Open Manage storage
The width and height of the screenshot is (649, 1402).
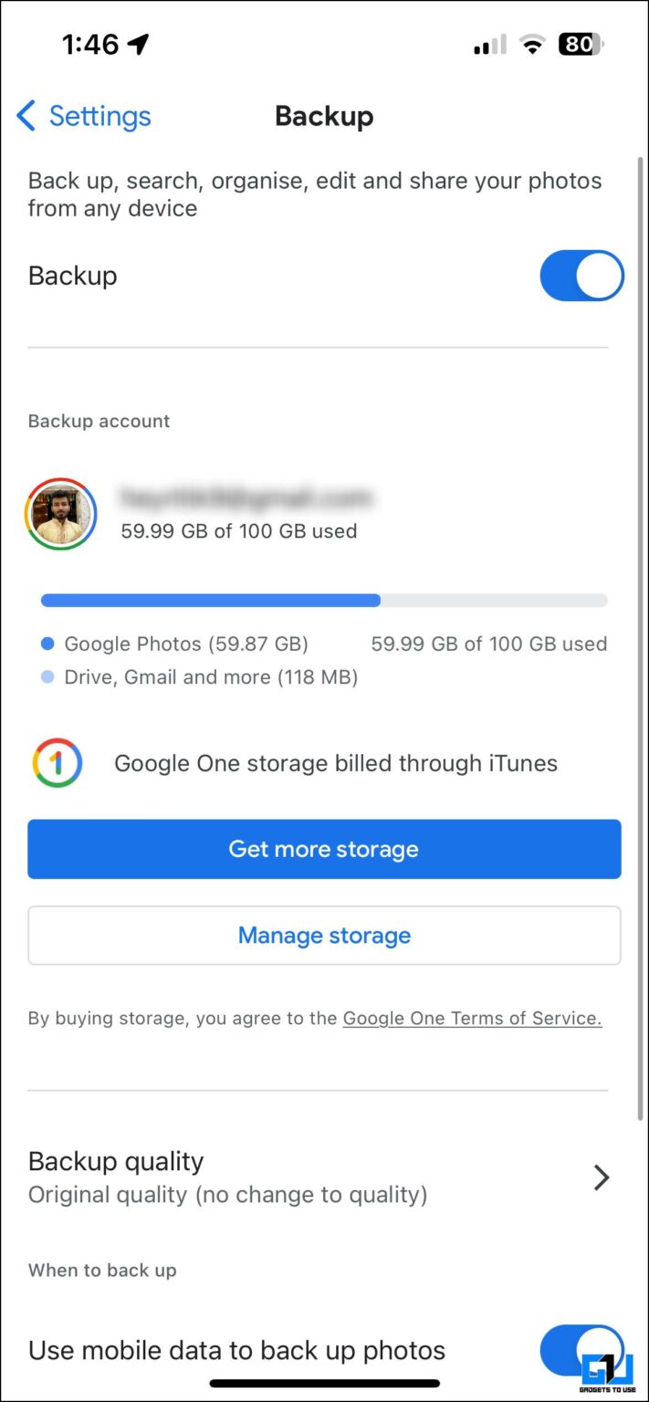pos(324,935)
